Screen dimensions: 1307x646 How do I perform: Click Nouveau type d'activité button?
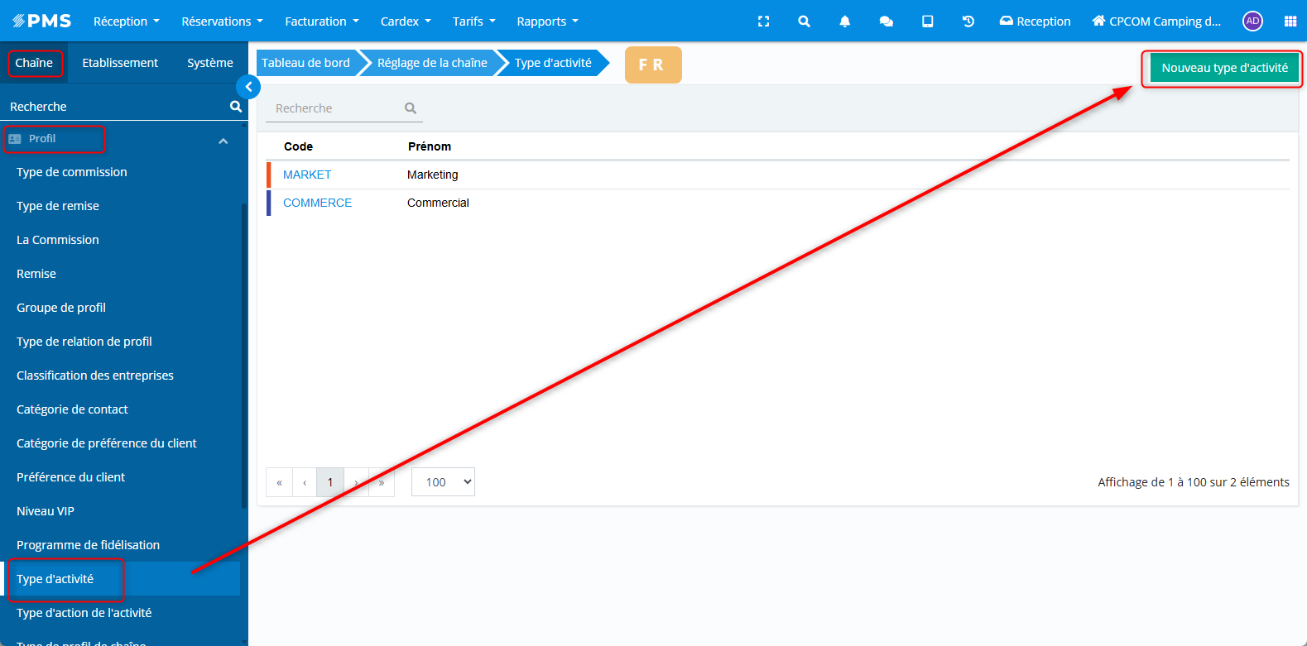[x=1224, y=68]
